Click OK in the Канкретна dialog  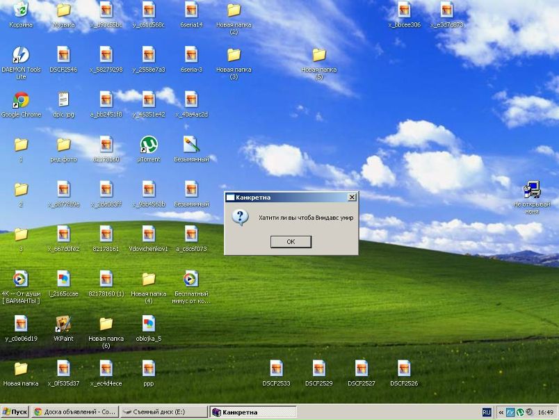click(x=291, y=241)
